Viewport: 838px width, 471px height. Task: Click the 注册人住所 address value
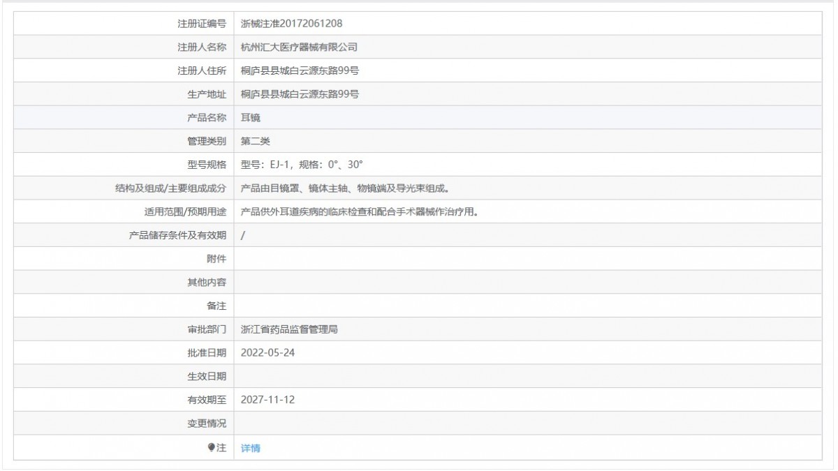(300, 71)
